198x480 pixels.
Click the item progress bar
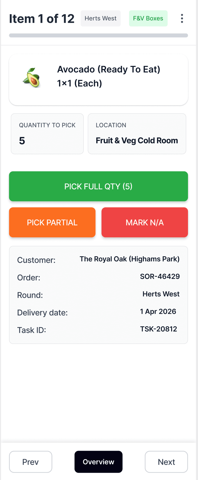coord(98,35)
